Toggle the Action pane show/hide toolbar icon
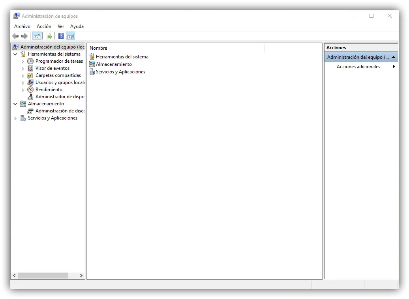 pos(71,36)
